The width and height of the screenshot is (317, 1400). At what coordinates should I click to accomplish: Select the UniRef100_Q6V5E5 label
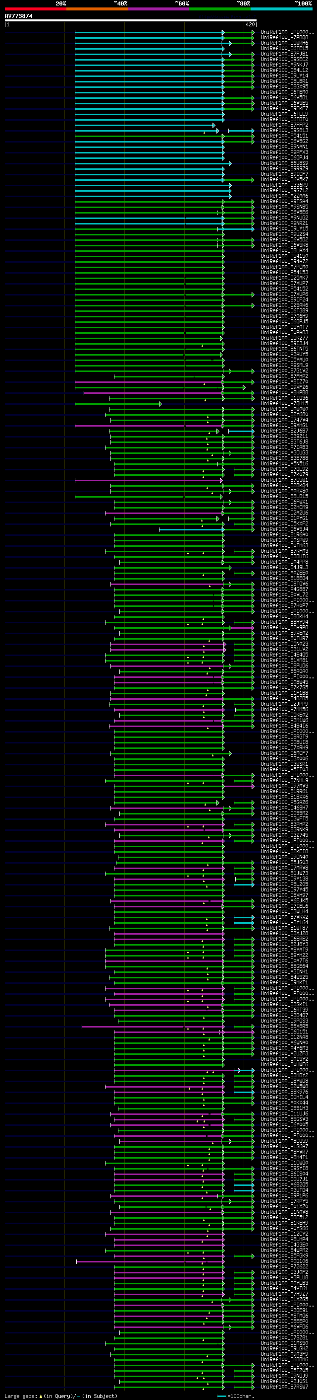pyautogui.click(x=284, y=103)
